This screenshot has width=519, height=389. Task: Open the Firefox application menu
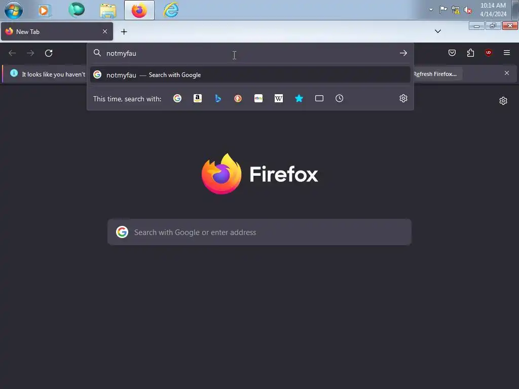(507, 53)
